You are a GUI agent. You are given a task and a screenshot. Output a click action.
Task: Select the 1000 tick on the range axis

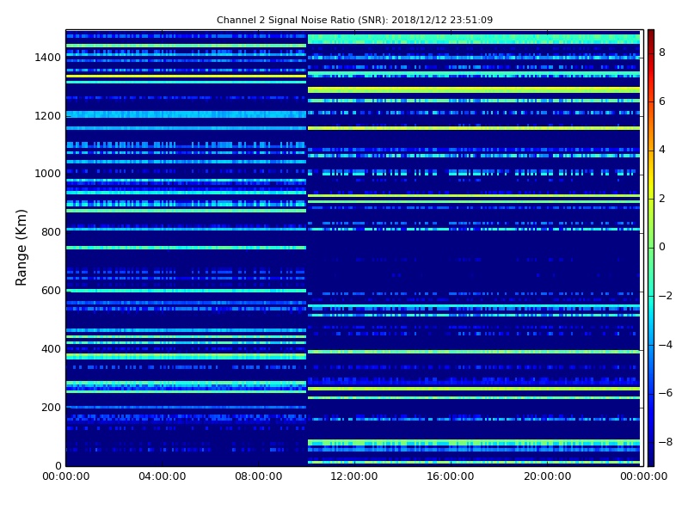pos(47,174)
